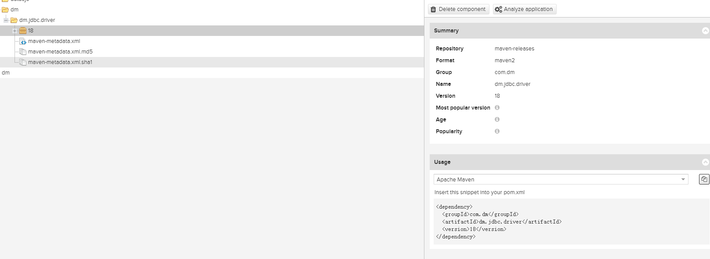
Task: Expand the version 18 tree node
Action: click(14, 31)
